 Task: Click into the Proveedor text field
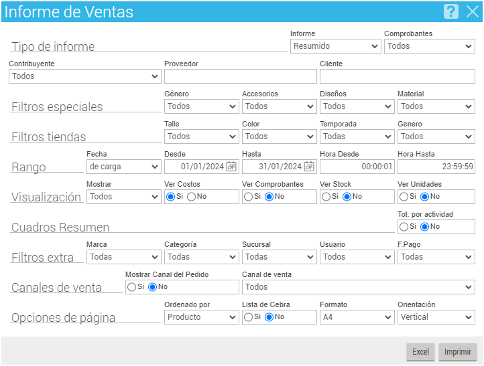click(x=241, y=76)
